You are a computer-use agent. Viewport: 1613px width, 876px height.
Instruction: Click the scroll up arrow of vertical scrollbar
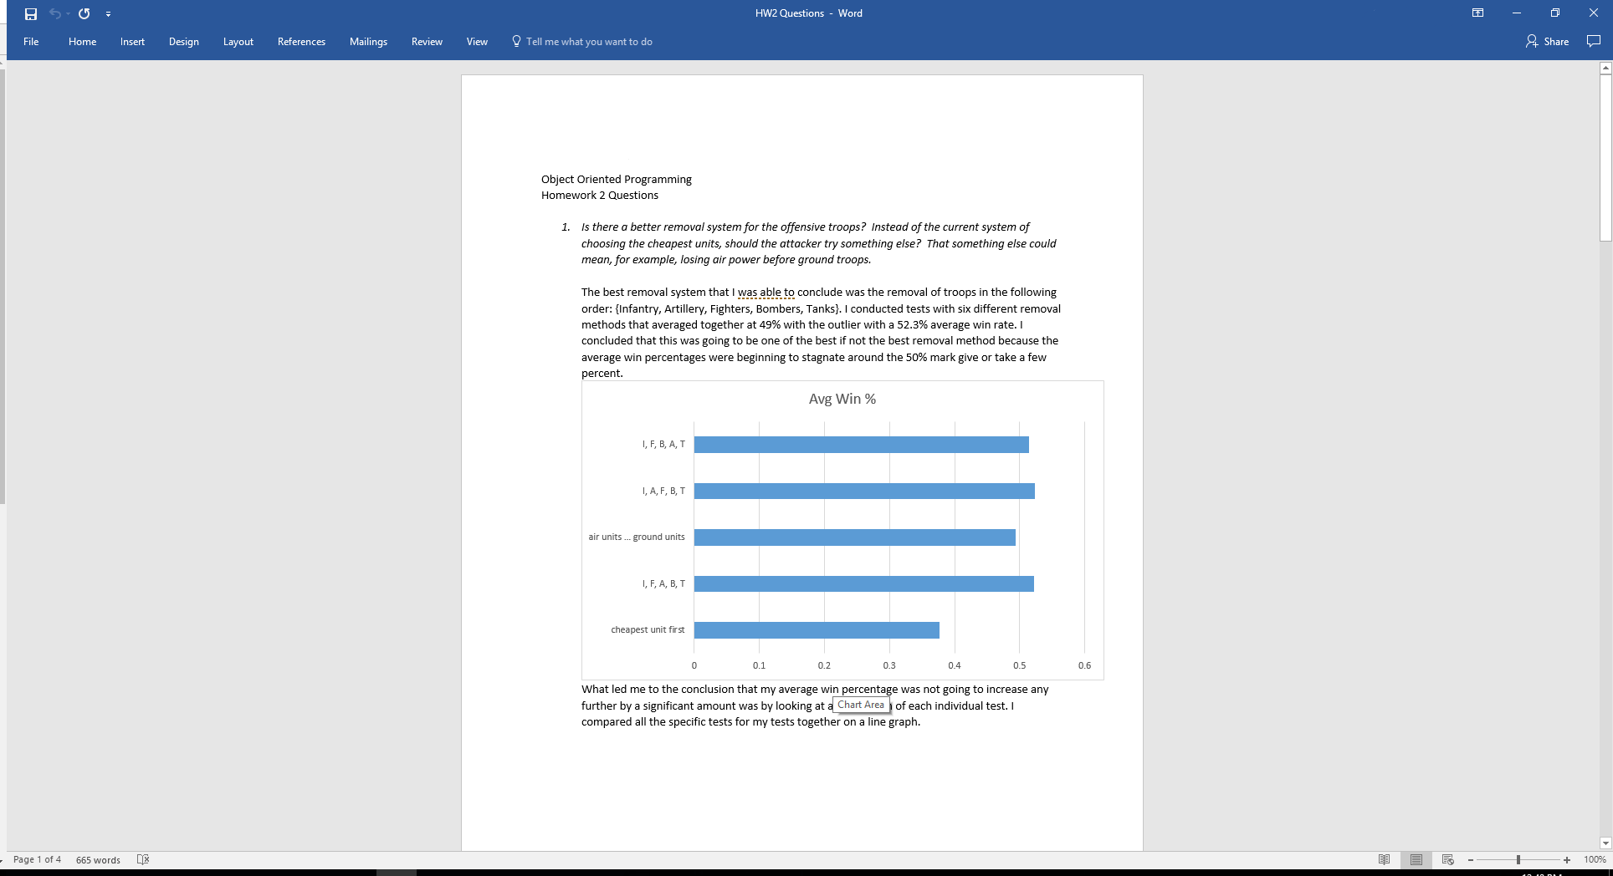[x=1605, y=69]
